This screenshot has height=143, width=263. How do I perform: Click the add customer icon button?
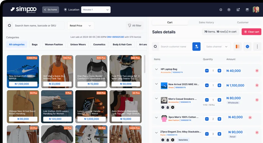(196, 47)
